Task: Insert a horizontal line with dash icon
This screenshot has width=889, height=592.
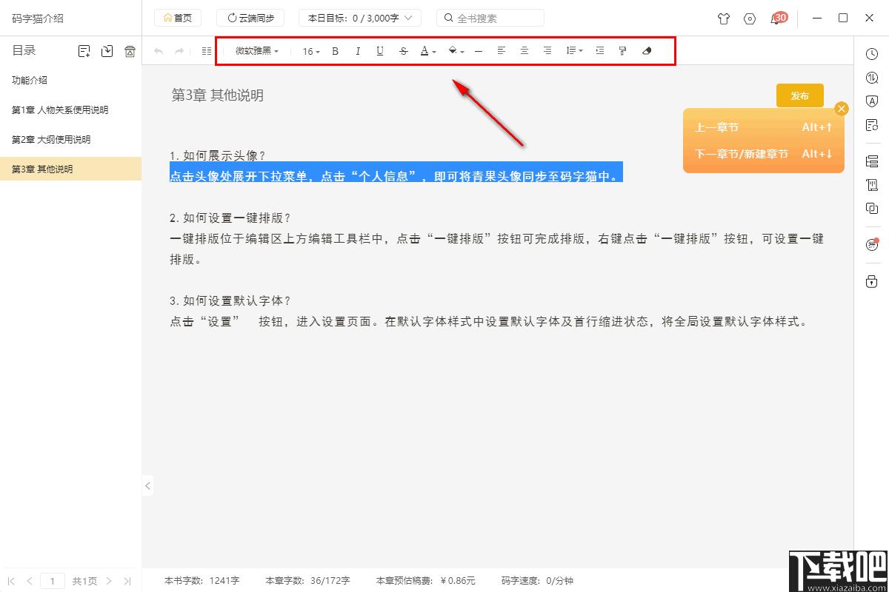Action: (x=479, y=51)
